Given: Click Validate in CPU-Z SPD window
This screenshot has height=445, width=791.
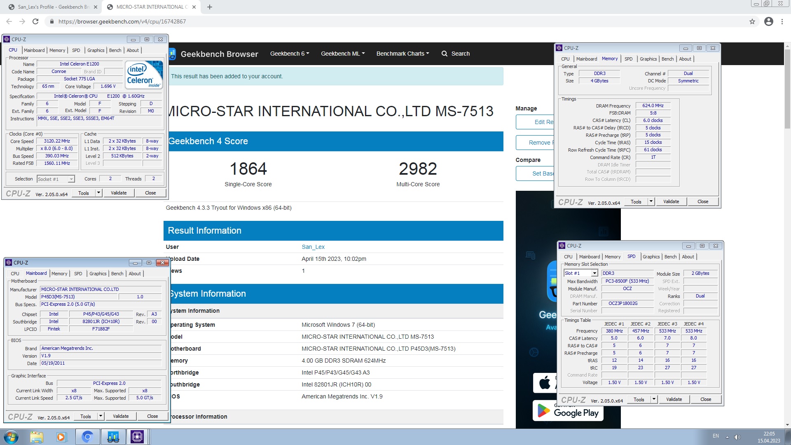Looking at the screenshot, I should click(x=674, y=399).
